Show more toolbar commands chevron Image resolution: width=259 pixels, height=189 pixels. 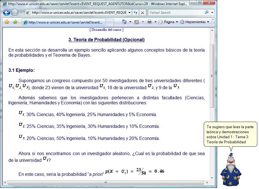(213, 20)
